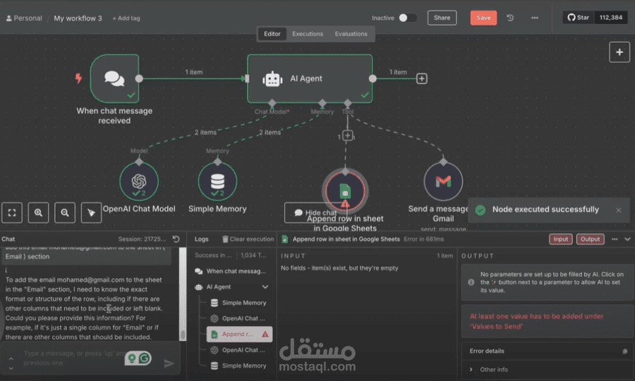Image resolution: width=635 pixels, height=381 pixels.
Task: Switch to the Evaluations tab
Action: coord(351,34)
